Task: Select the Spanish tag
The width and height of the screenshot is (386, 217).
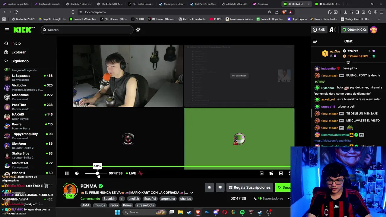Action: (109, 199)
